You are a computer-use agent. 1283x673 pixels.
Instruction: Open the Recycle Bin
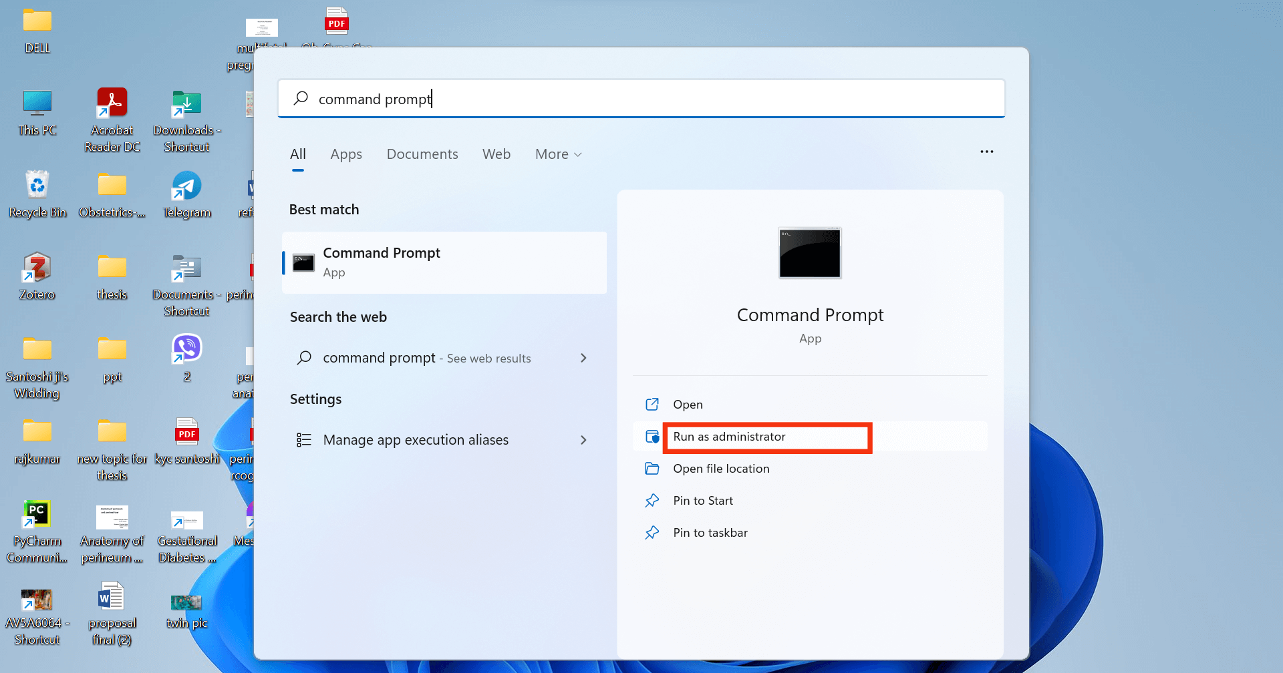tap(37, 194)
